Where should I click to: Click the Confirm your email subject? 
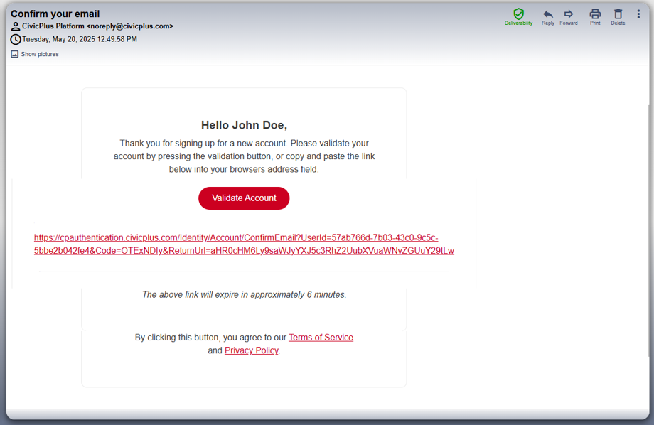tap(55, 14)
